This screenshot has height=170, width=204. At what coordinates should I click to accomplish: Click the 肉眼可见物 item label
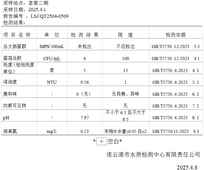(x=15, y=106)
